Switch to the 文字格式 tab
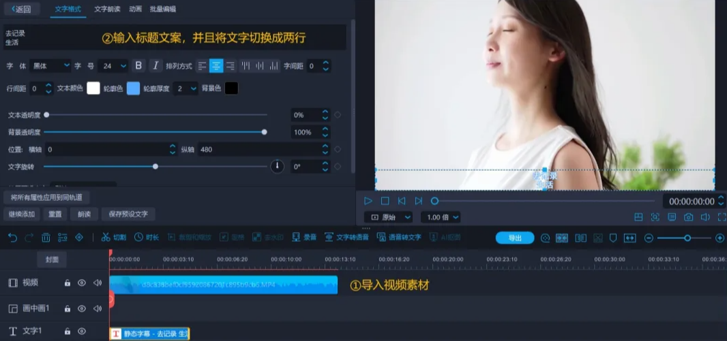This screenshot has width=727, height=341. 68,9
